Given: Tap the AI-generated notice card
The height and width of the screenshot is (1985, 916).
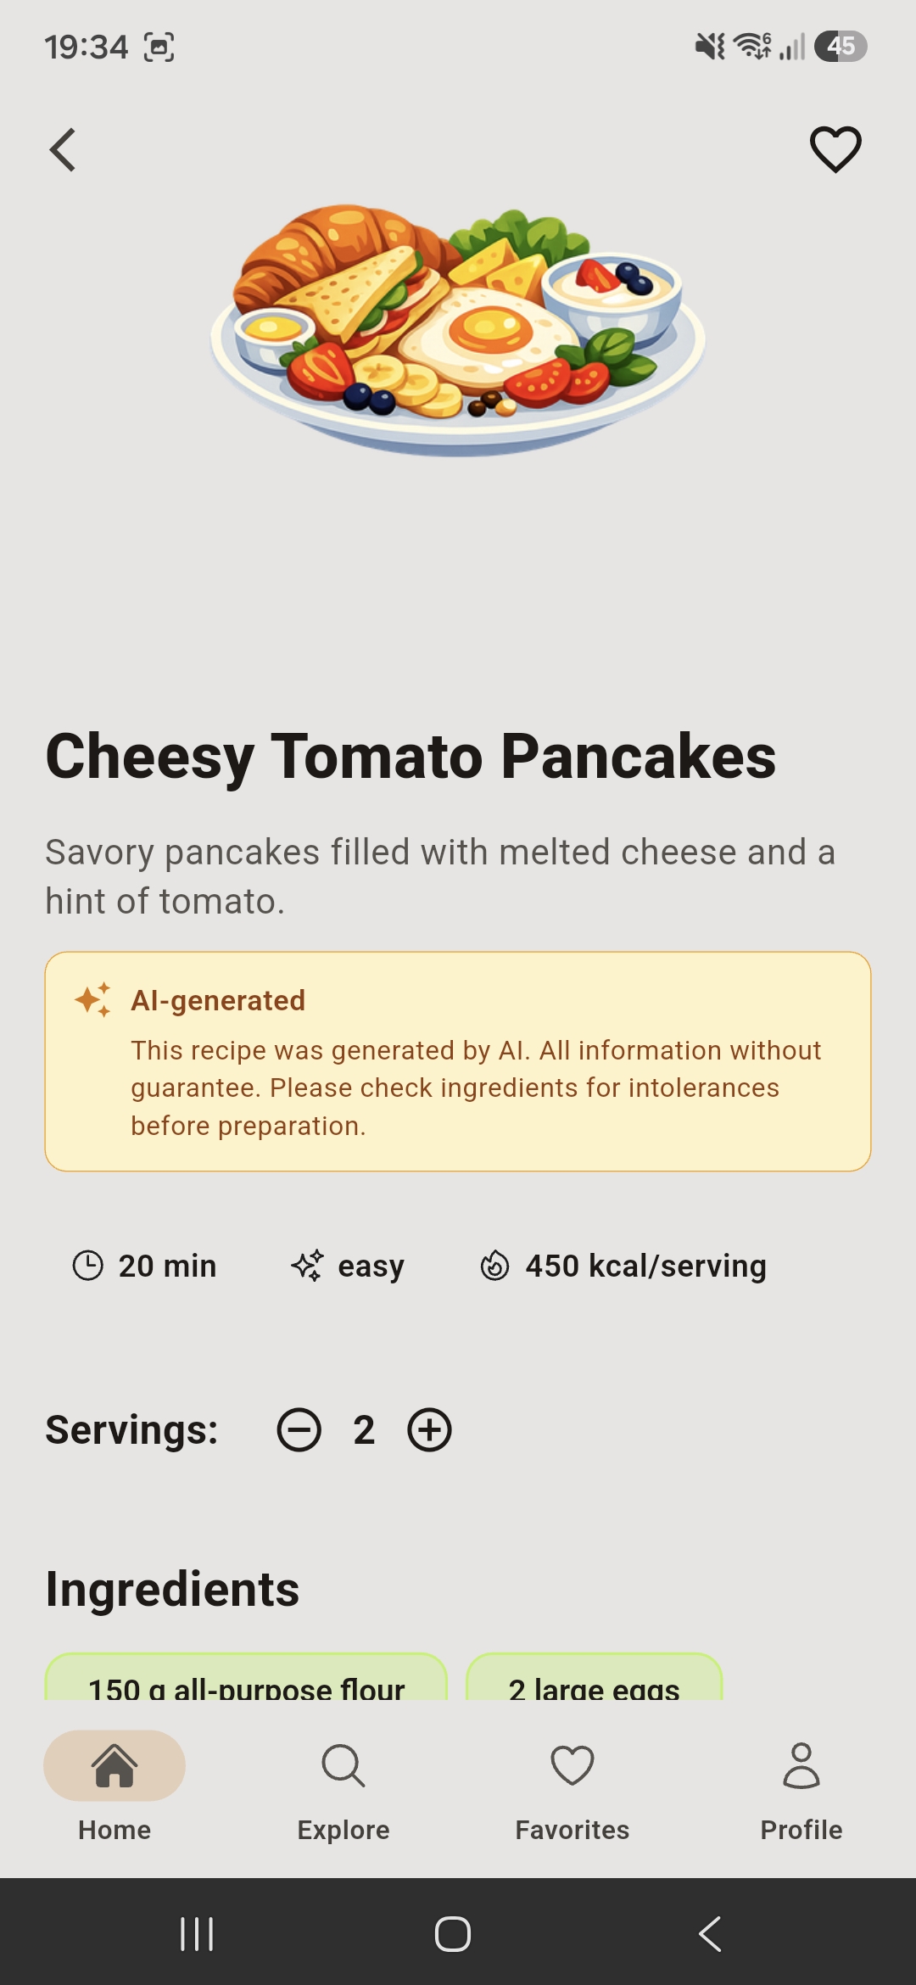Looking at the screenshot, I should point(458,1061).
